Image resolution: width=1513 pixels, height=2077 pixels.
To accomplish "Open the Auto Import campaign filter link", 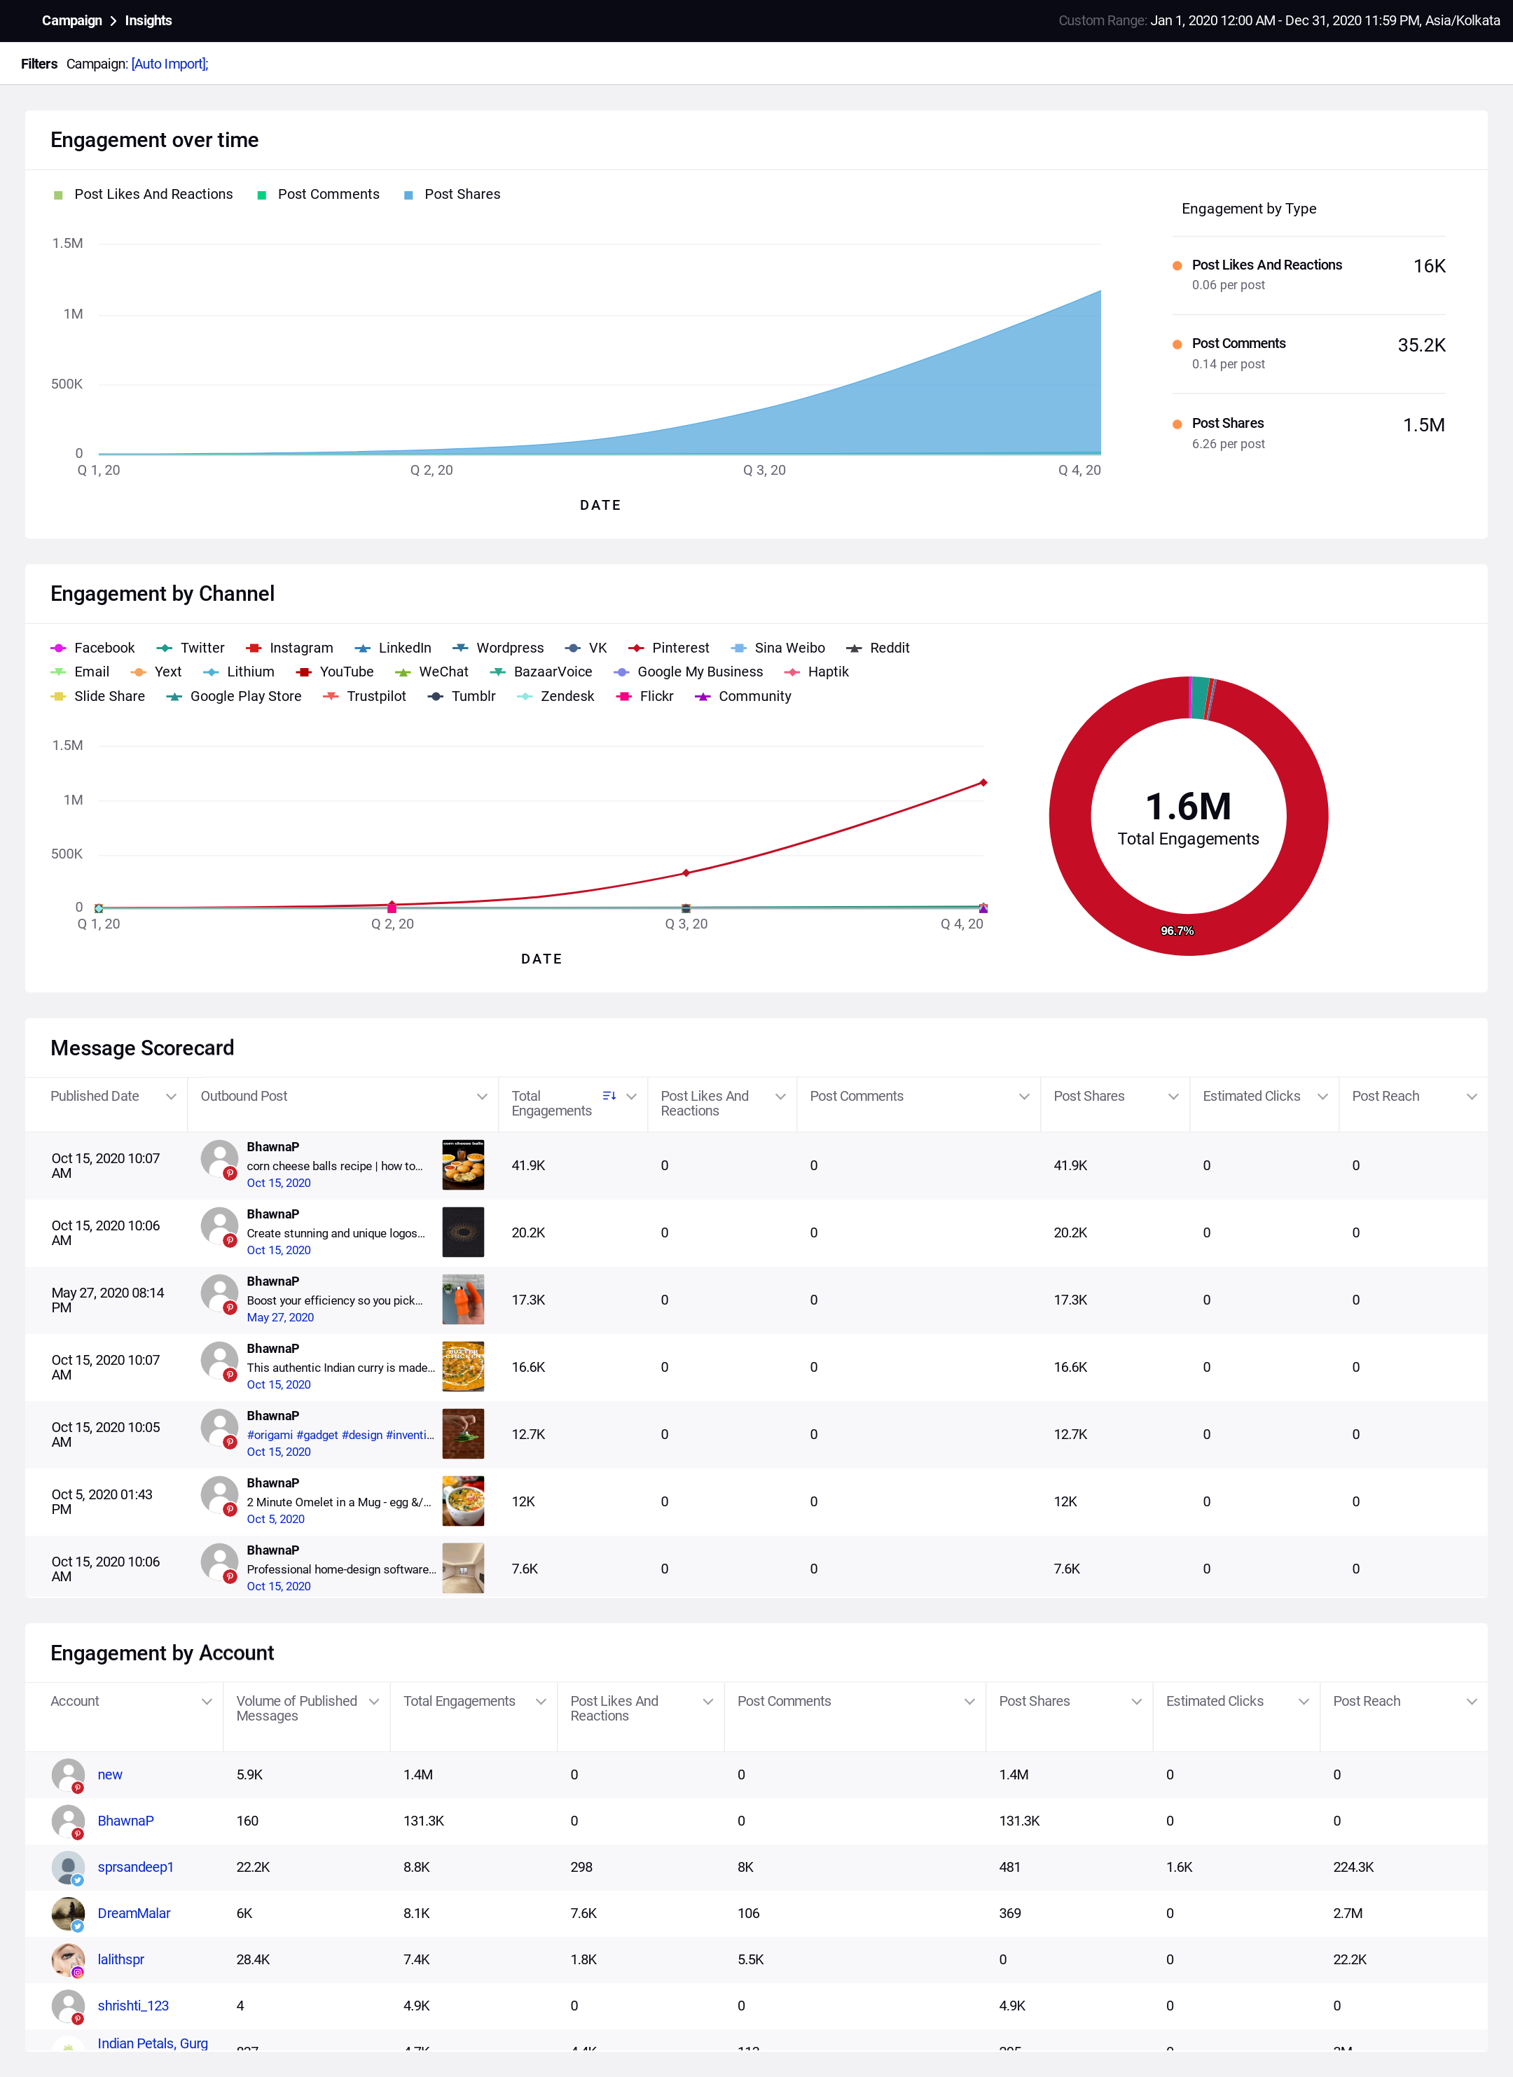I will (x=170, y=64).
